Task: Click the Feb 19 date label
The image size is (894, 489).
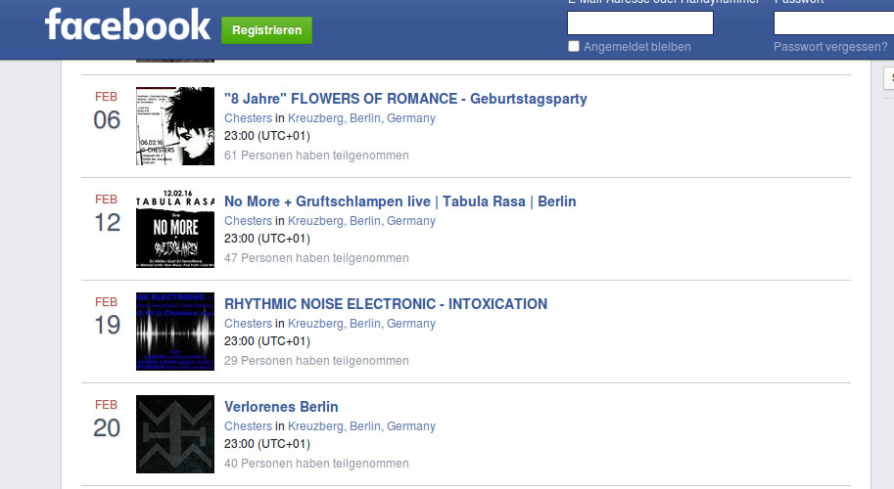Action: [x=107, y=318]
